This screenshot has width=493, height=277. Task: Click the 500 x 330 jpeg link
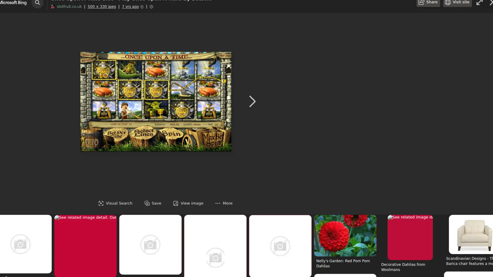pyautogui.click(x=102, y=7)
